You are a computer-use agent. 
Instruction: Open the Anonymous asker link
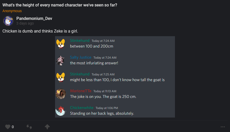[x=12, y=11]
